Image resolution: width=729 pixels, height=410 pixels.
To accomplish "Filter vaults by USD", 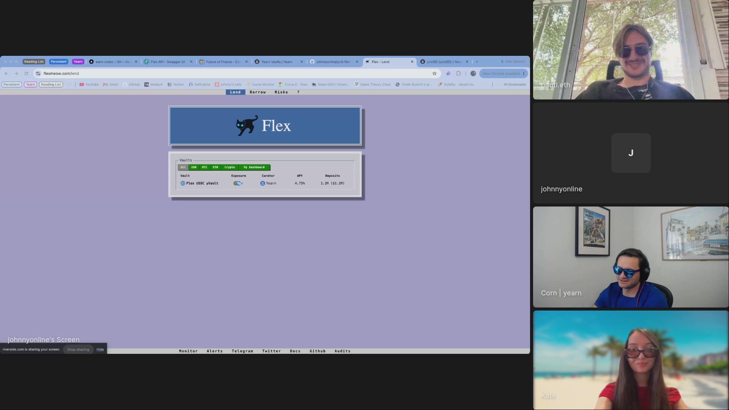I will (194, 167).
